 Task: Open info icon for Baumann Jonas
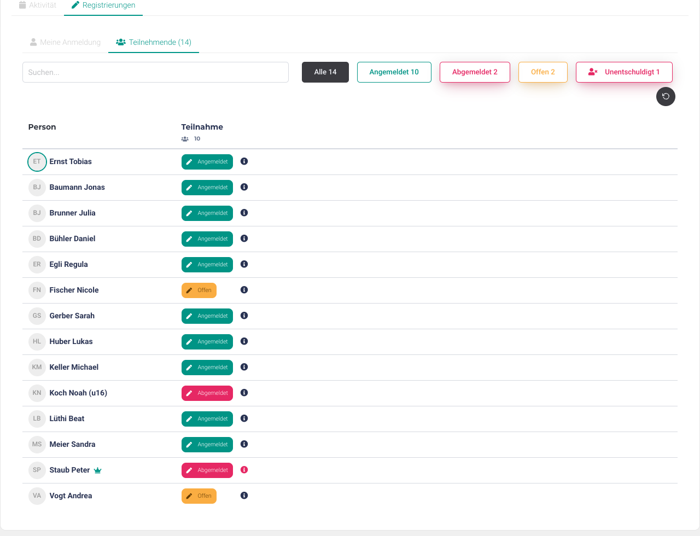[244, 187]
